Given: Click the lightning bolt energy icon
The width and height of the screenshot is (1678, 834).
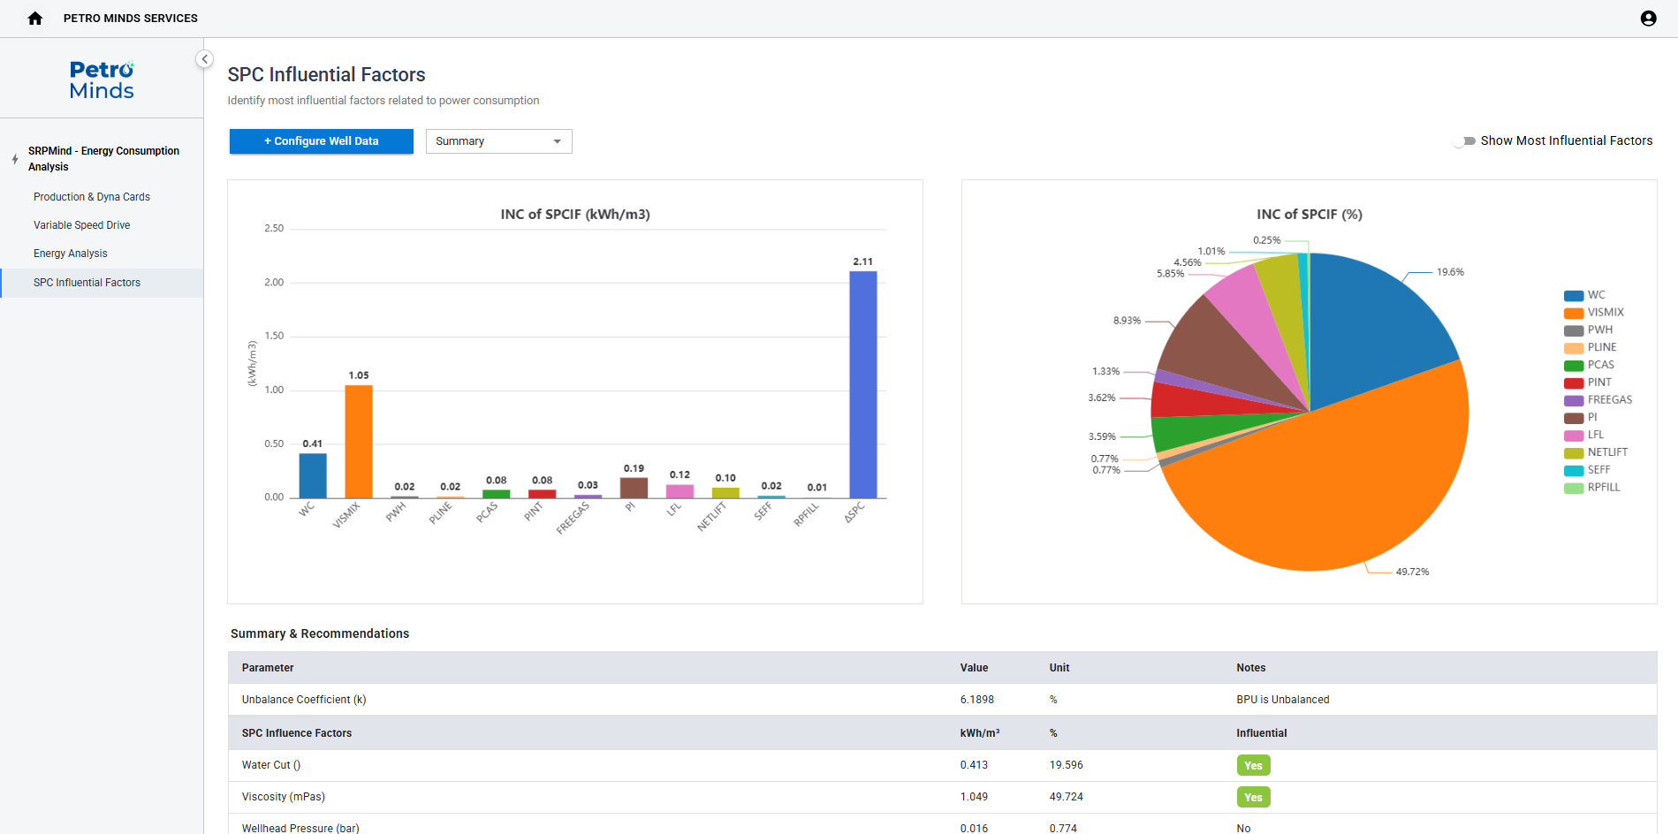Looking at the screenshot, I should click(15, 159).
